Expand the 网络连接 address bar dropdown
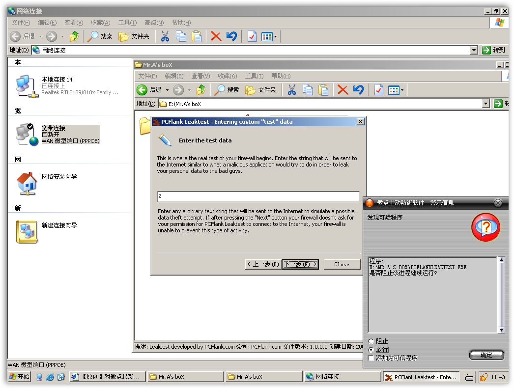The image size is (514, 389). click(474, 50)
